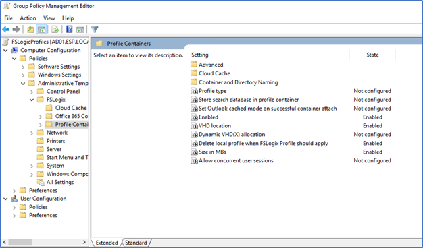
Task: Toggle the Show/Hide Console Tree icon
Action: pyautogui.click(x=41, y=30)
